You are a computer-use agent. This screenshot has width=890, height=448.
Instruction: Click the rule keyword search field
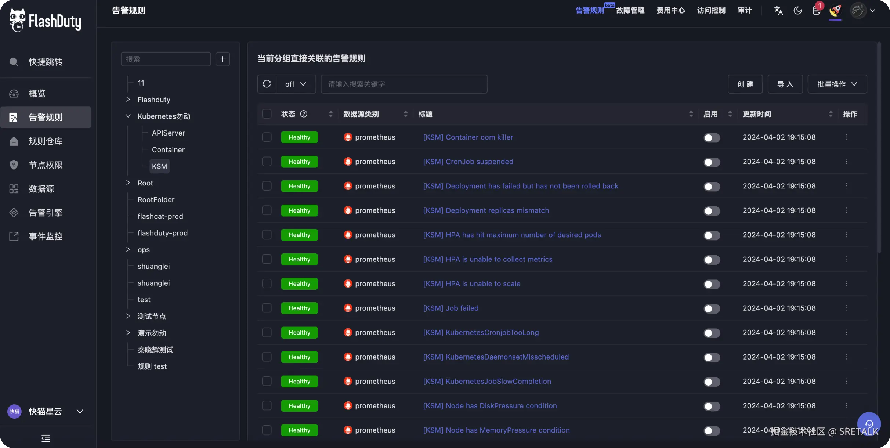pos(404,84)
